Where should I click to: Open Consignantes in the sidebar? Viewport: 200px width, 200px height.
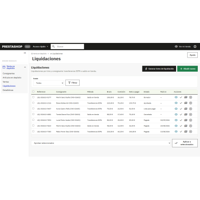(x=8, y=73)
